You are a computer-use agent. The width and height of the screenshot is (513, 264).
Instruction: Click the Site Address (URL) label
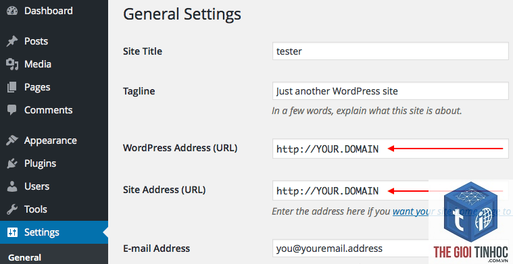point(164,190)
